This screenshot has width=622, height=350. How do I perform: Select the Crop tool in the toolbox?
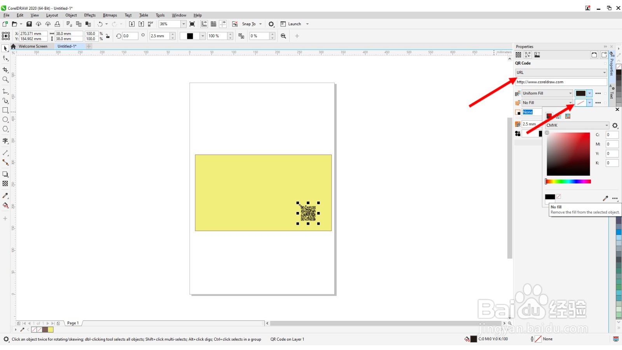pyautogui.click(x=5, y=70)
